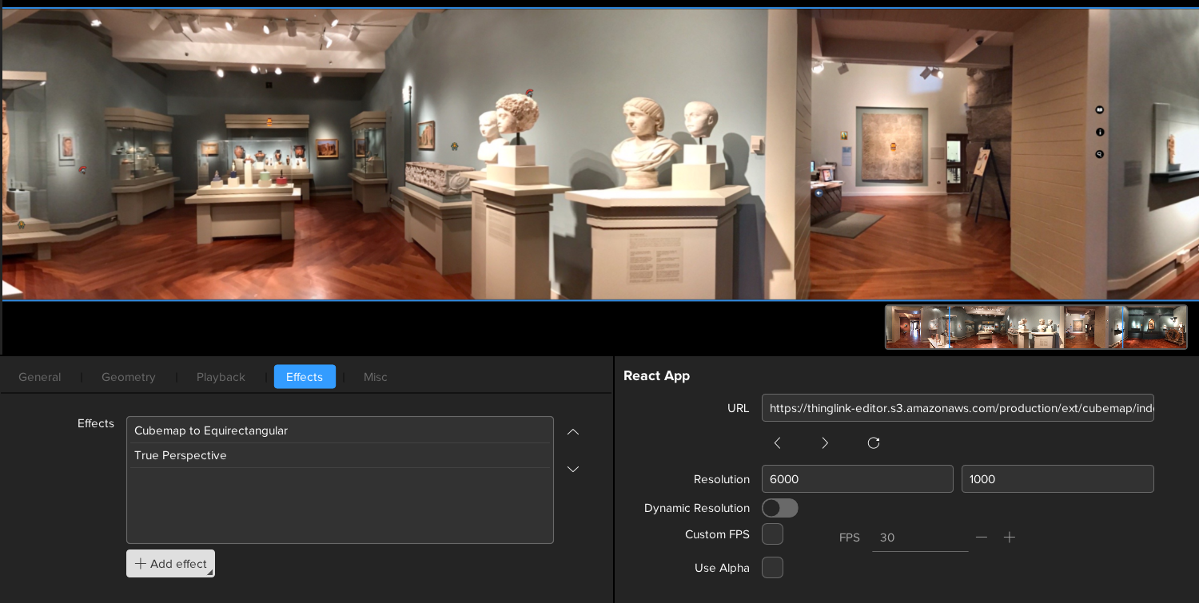Viewport: 1199px width, 603px height.
Task: Check the Use Alpha checkbox
Action: pos(772,568)
